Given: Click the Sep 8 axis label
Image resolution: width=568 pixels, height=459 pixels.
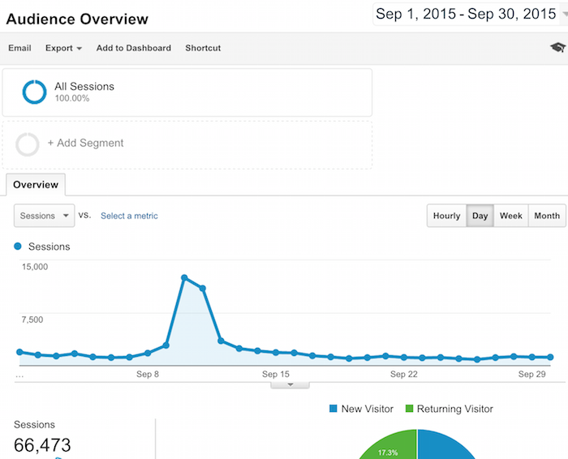Looking at the screenshot, I should [x=148, y=375].
